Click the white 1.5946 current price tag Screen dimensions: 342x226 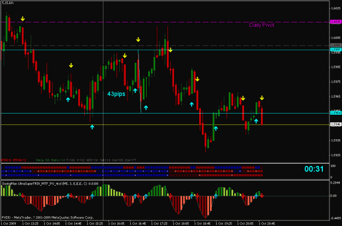(x=335, y=124)
